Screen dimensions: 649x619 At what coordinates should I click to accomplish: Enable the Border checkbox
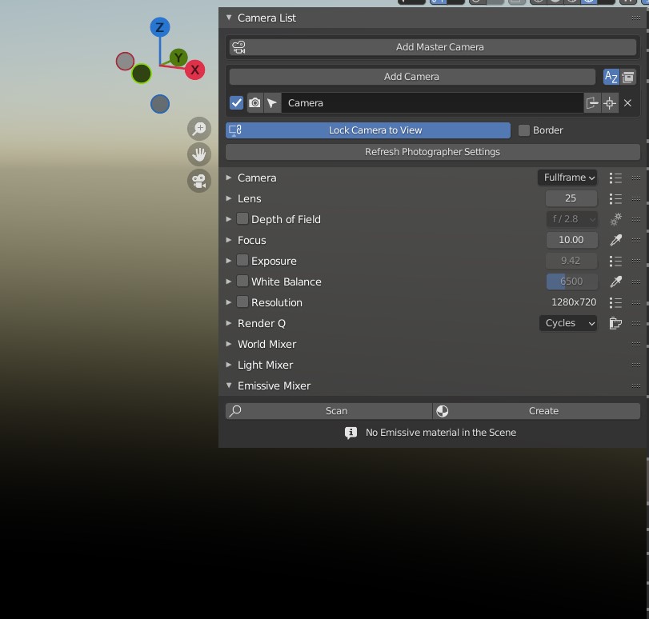524,130
